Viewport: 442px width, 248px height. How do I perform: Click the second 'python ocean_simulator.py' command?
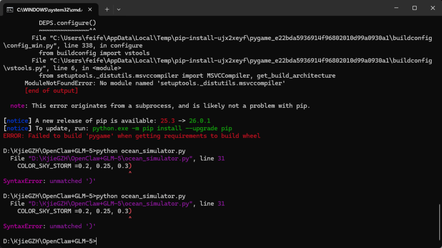click(x=141, y=196)
